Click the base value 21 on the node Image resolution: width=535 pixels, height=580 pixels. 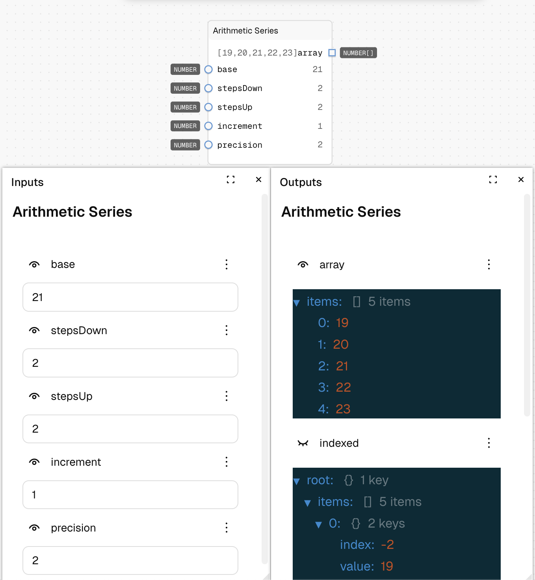pos(318,69)
